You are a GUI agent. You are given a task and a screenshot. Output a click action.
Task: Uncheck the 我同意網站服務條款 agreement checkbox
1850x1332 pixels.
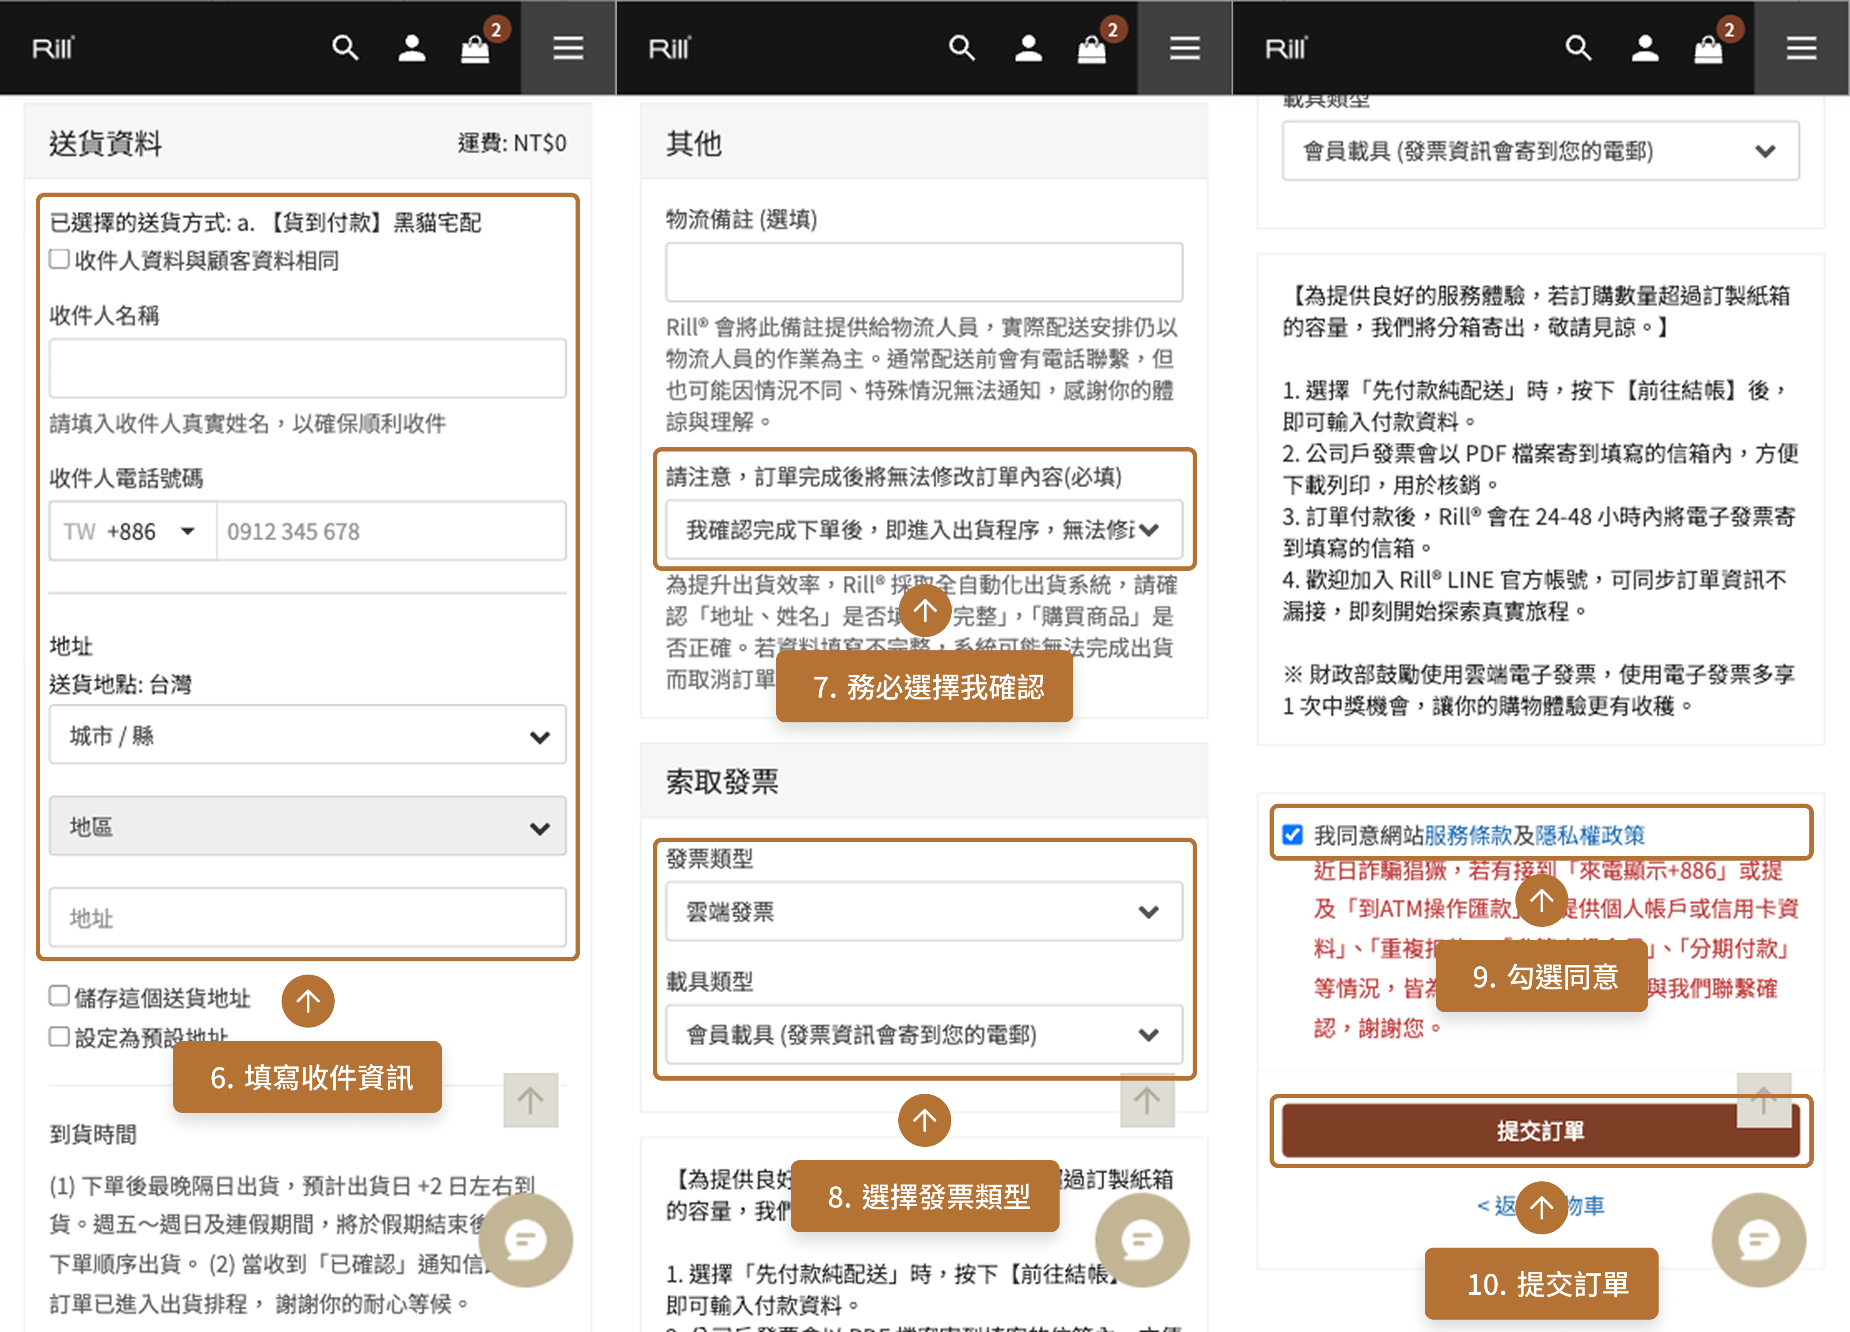point(1292,835)
